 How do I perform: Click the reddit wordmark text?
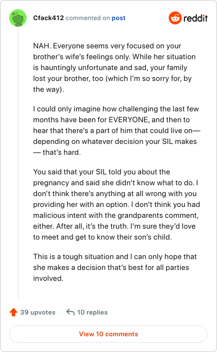pos(195,18)
